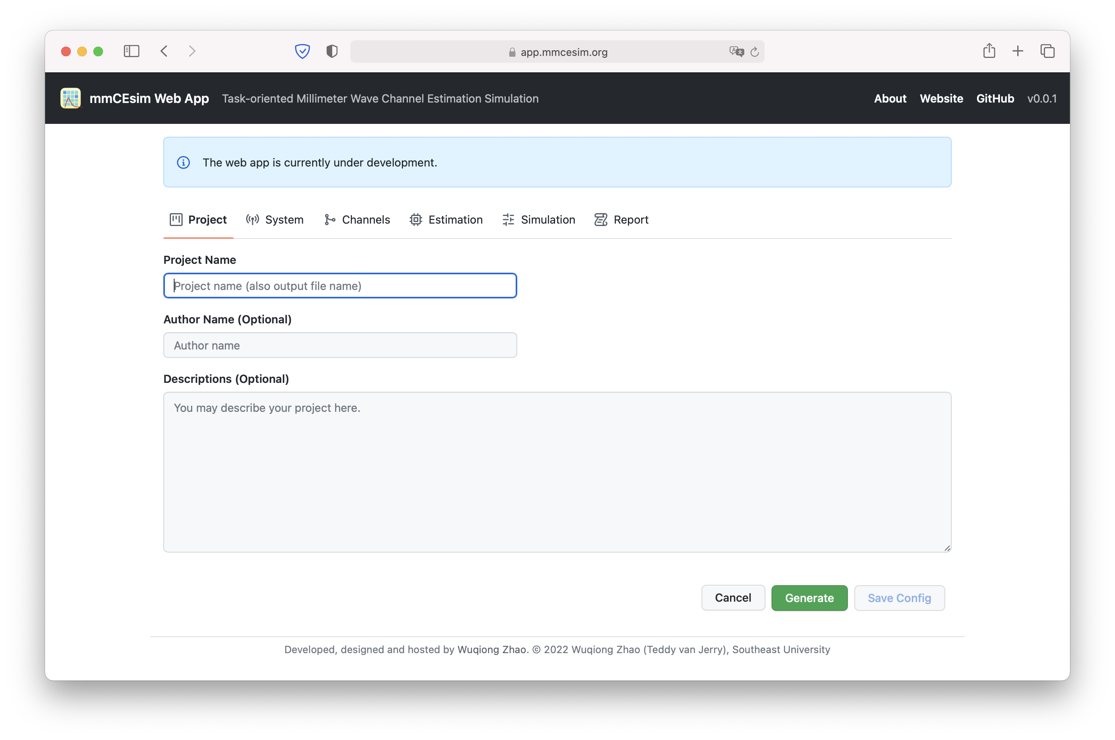
Task: Click the Website navigation link
Action: point(942,98)
